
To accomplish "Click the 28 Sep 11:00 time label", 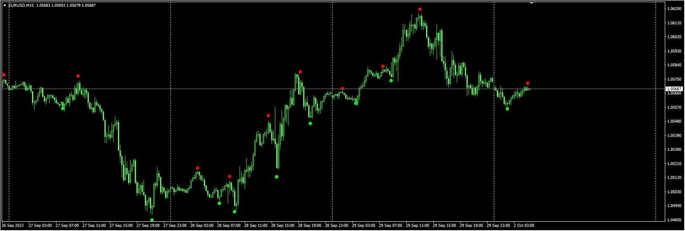I will pos(256,226).
